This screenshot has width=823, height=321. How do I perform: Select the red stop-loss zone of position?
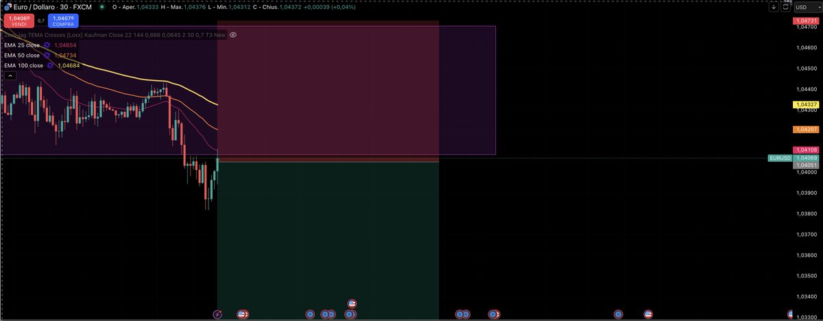328,91
